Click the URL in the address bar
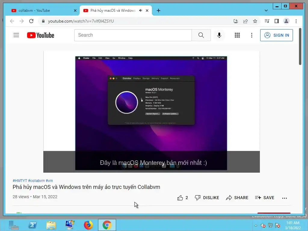The image size is (308, 231). [x=81, y=21]
